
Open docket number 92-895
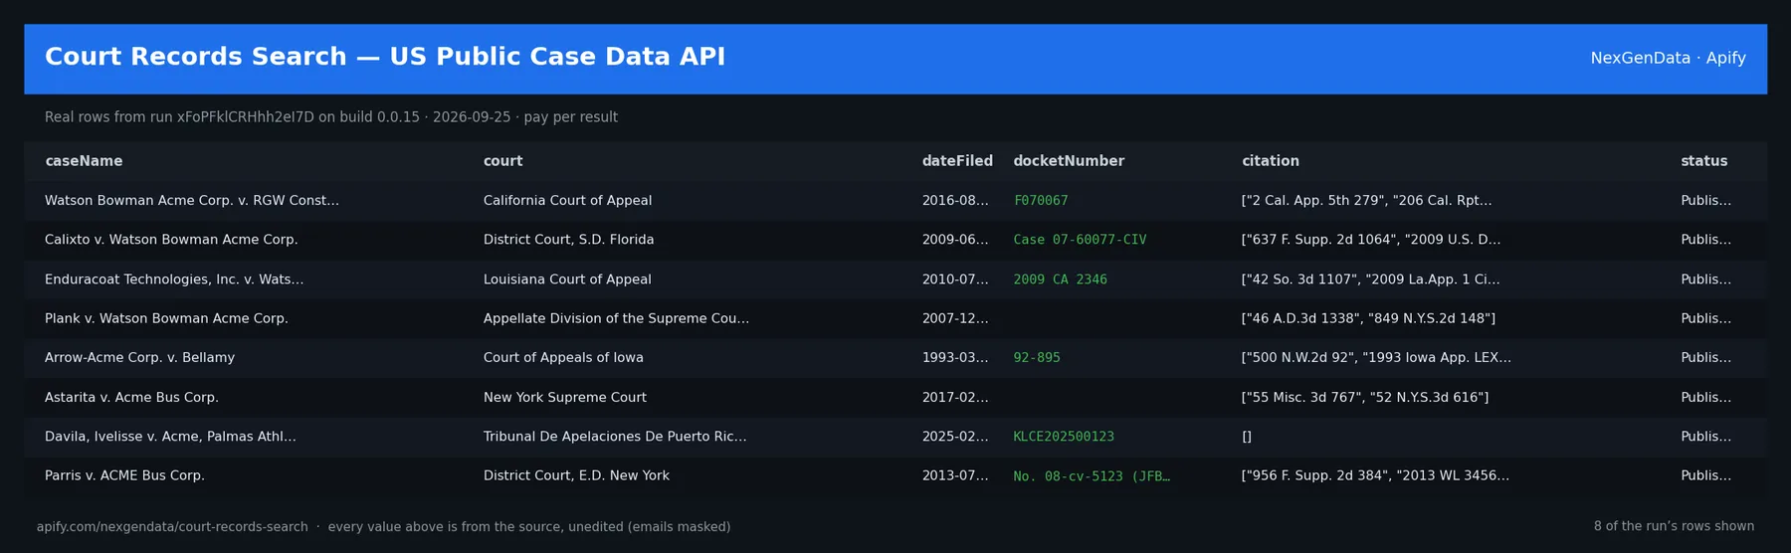[1037, 358]
